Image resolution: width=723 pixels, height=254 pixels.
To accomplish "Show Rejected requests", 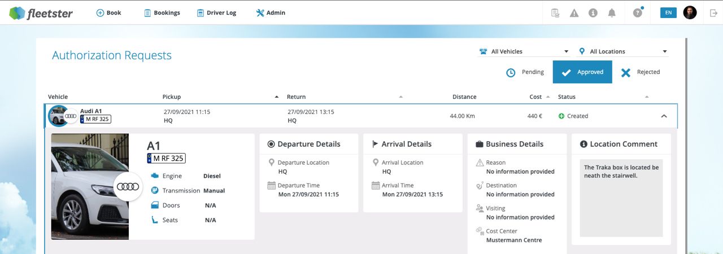I will (x=641, y=72).
